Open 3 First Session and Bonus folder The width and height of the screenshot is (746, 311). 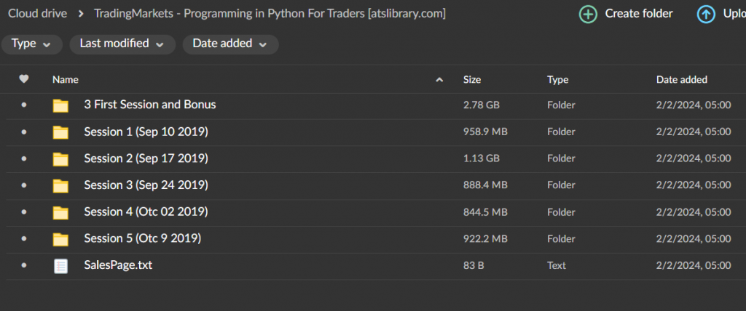(150, 105)
